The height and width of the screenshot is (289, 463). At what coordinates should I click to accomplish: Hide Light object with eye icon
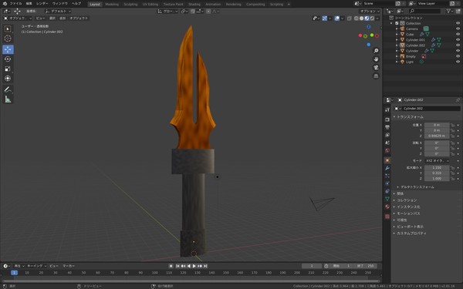tap(458, 62)
